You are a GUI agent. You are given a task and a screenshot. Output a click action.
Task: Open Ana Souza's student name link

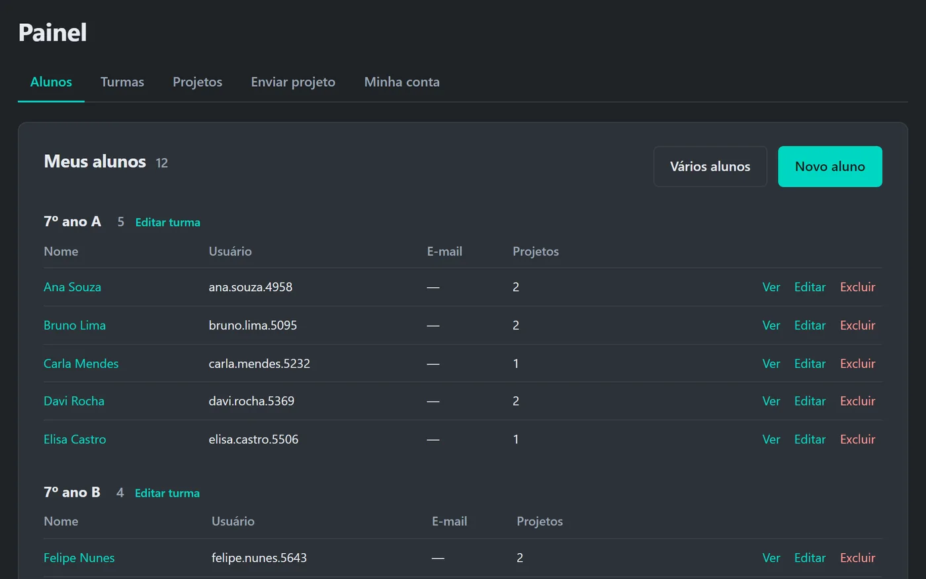pyautogui.click(x=72, y=287)
